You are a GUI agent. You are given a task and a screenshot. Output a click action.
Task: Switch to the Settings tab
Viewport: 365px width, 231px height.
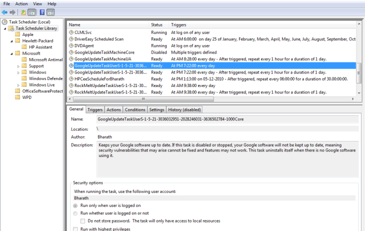156,109
